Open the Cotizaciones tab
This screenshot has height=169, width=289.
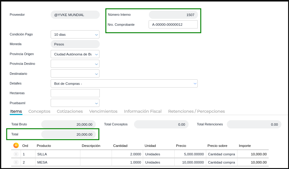point(70,111)
